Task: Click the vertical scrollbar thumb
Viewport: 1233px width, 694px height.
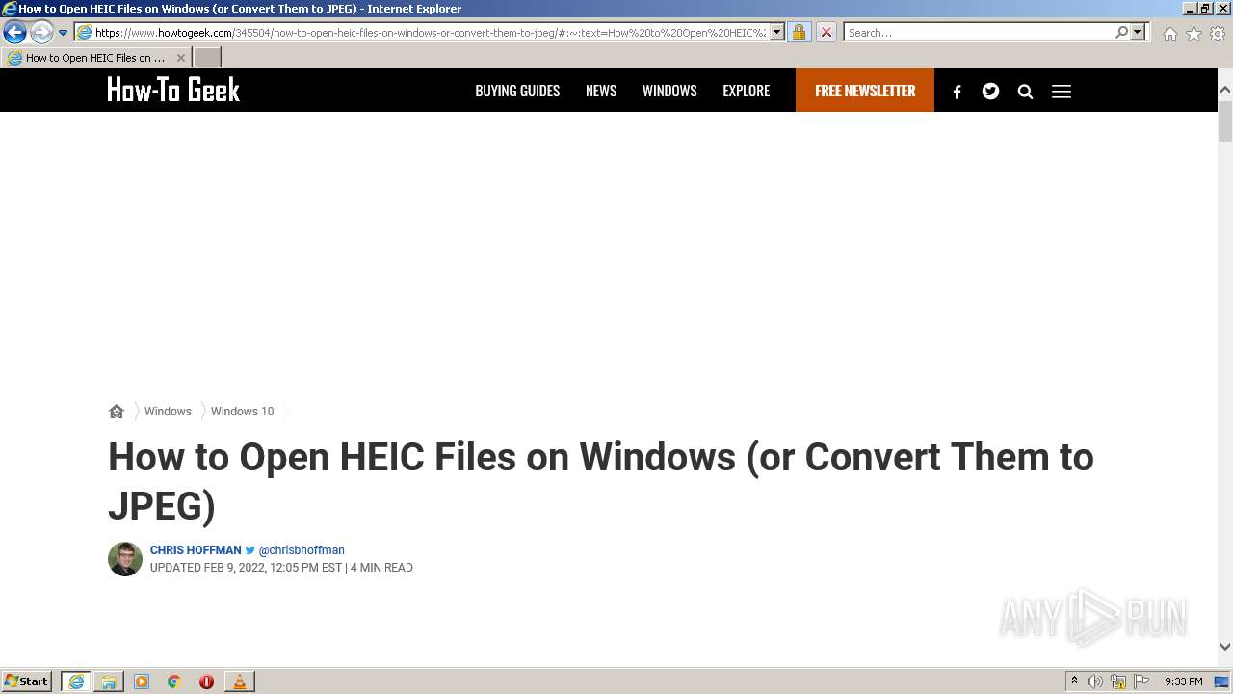Action: (1225, 120)
